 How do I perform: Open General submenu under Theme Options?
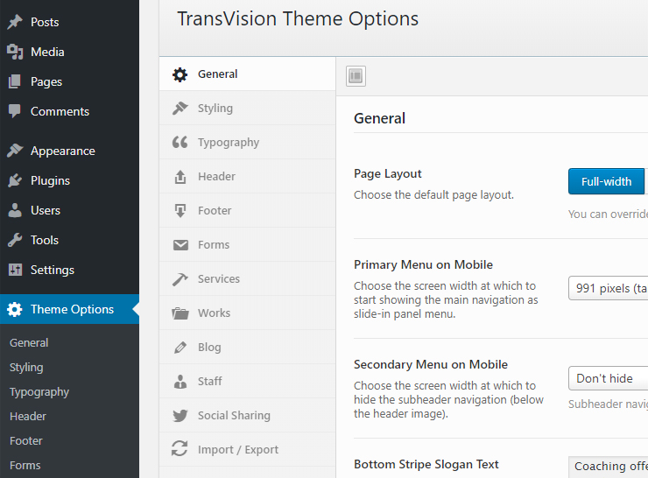click(x=29, y=342)
